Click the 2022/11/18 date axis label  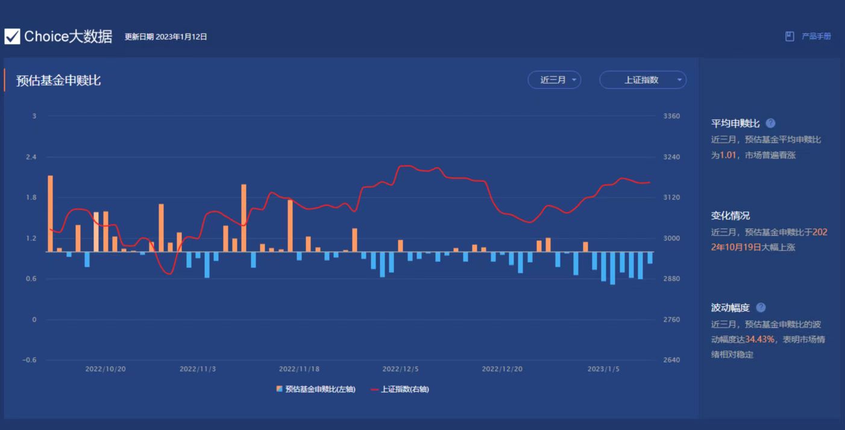299,369
